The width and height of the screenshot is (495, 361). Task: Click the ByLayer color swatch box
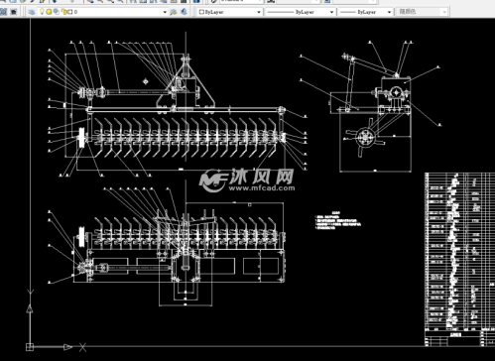pyautogui.click(x=201, y=12)
